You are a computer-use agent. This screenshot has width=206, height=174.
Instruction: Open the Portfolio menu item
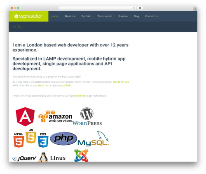pos(87,16)
